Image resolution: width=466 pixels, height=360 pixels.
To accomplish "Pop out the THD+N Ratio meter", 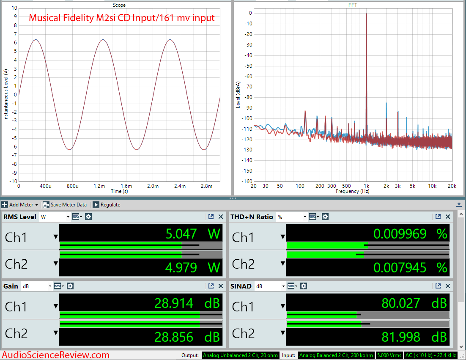I will [438, 217].
